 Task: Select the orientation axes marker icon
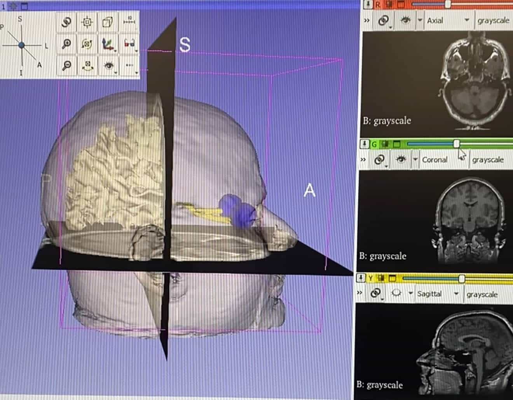(108, 43)
